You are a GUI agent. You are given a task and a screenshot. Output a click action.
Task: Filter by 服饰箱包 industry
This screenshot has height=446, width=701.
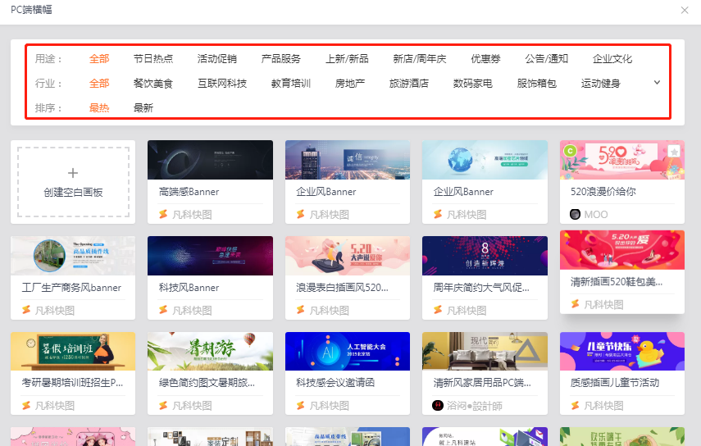coord(537,84)
